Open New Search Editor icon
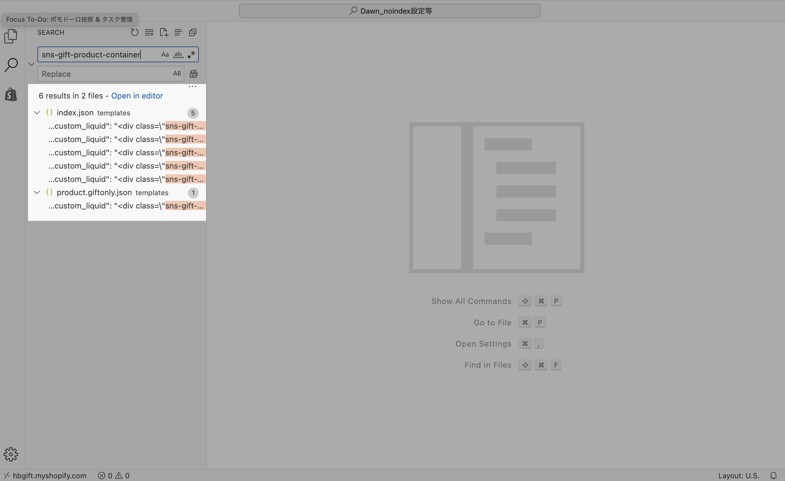 (164, 33)
